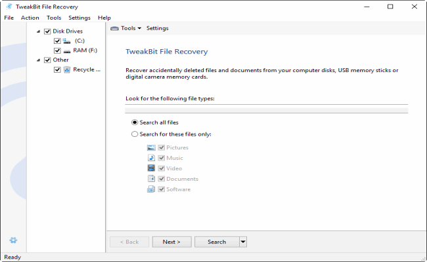Click the Documents page icon
427x262 pixels.
151,179
